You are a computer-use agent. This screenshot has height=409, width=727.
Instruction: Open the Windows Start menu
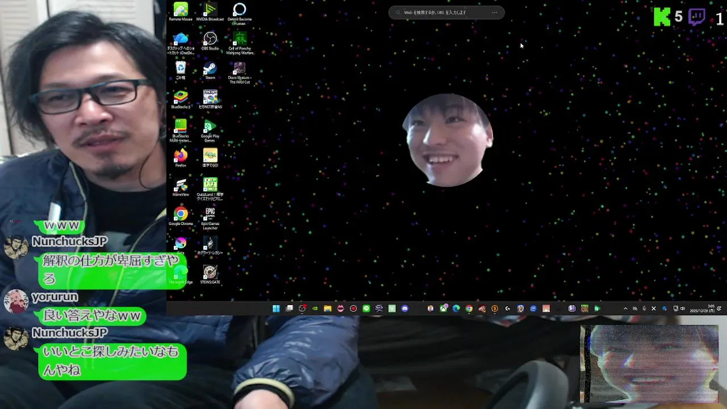pyautogui.click(x=276, y=308)
